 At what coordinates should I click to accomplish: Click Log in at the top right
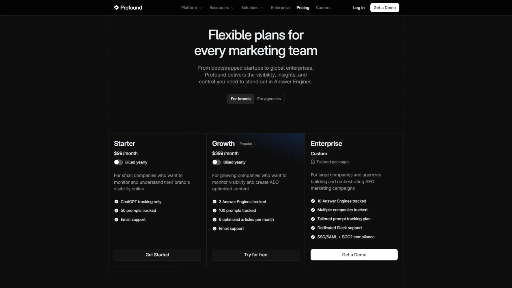[x=358, y=7]
